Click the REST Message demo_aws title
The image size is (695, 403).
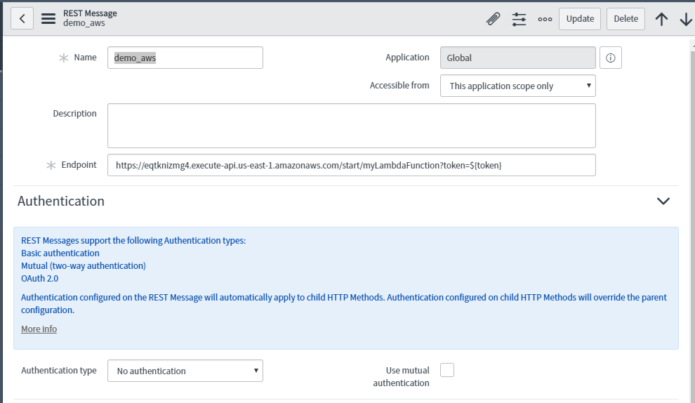pos(90,18)
